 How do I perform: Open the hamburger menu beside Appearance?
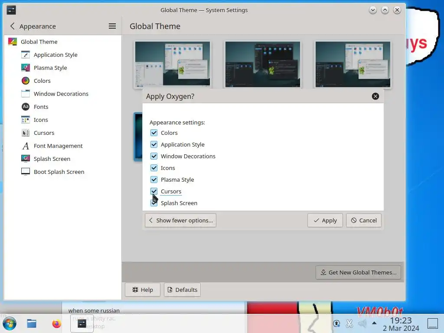(x=112, y=26)
